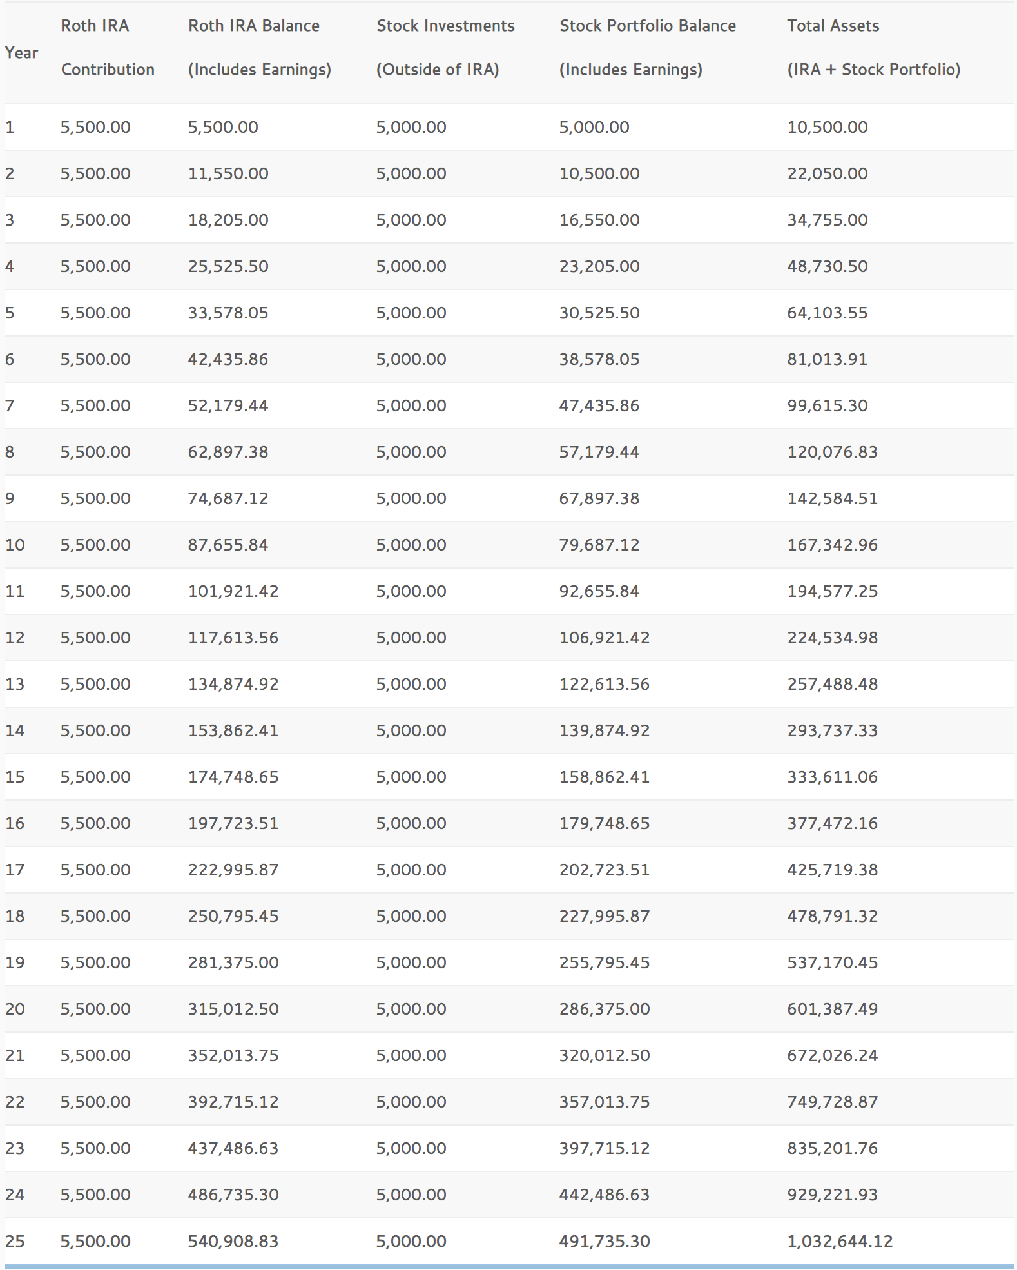Select the cell 33,578.05

click(x=228, y=313)
